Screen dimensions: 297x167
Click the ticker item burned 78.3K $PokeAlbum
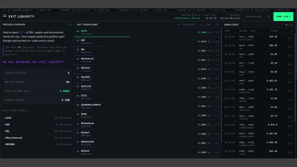click(x=261, y=10)
